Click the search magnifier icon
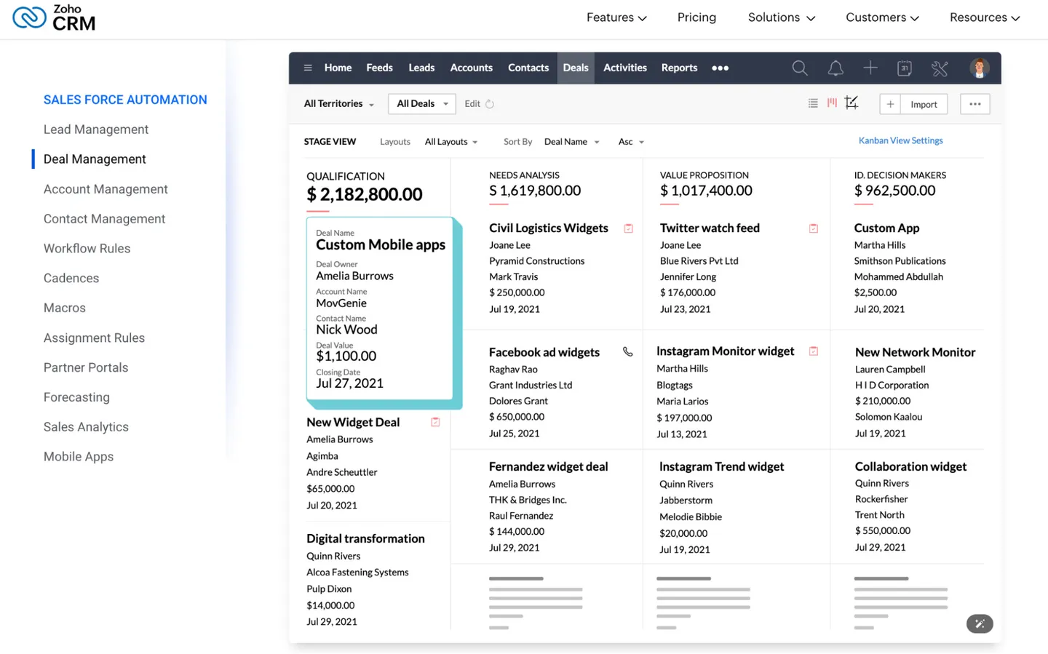Viewport: 1048px width, 654px height. (800, 68)
